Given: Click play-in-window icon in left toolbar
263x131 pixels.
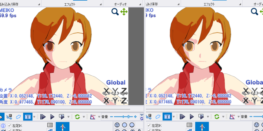Looking at the screenshot, I should pyautogui.click(x=62, y=117).
